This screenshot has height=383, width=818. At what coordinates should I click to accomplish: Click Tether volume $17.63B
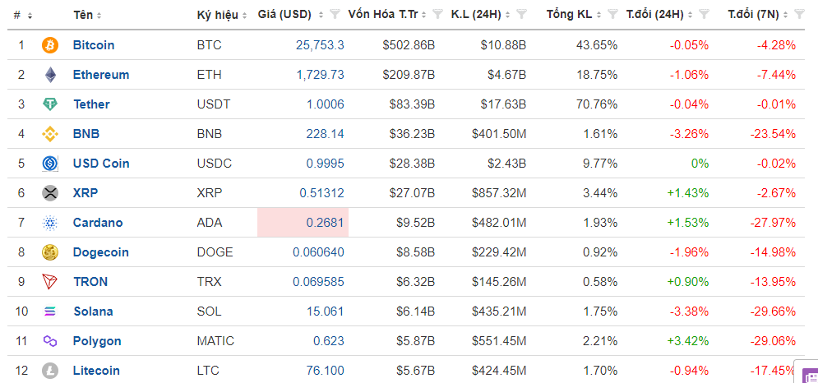503,104
